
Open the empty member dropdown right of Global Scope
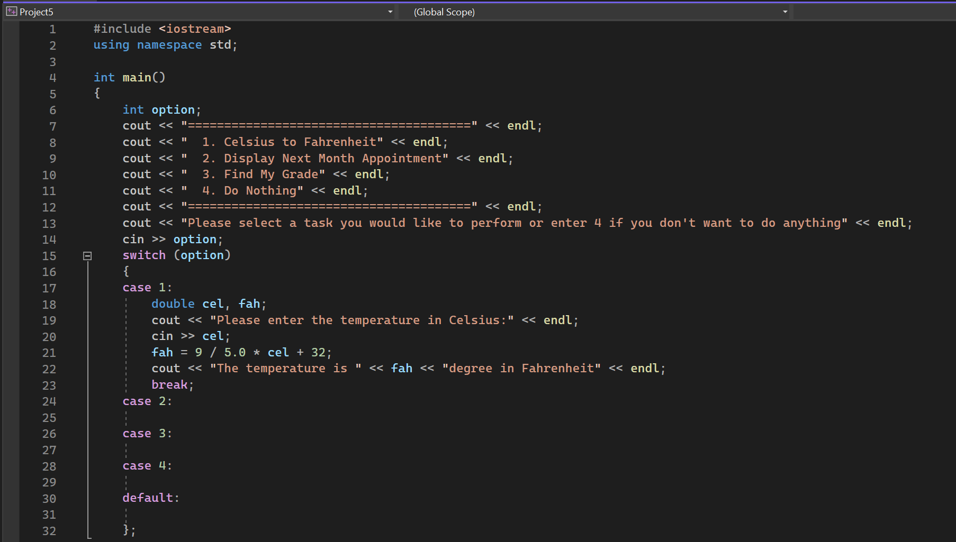874,12
